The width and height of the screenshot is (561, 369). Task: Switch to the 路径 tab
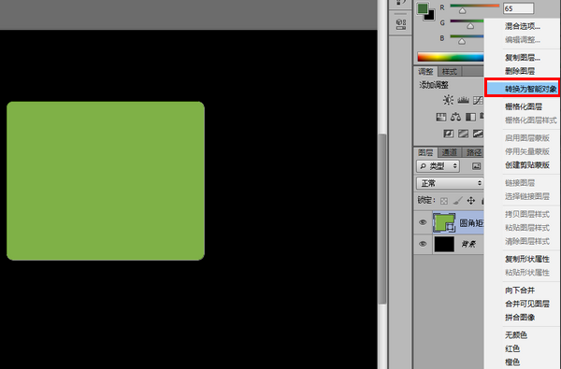point(473,152)
